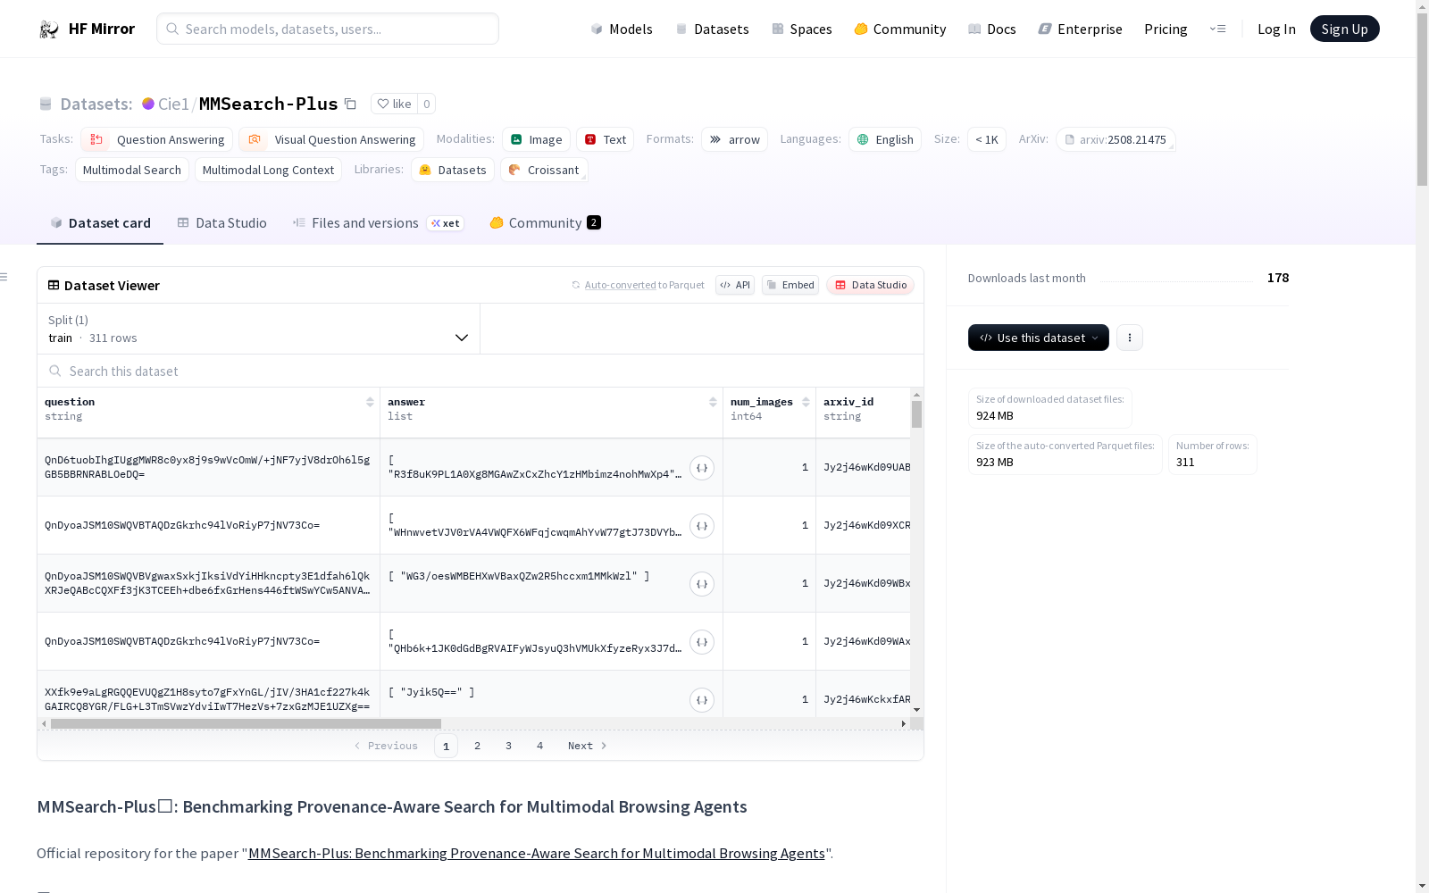Copy dataset name with the copy icon
This screenshot has height=893, width=1429.
pos(351,104)
